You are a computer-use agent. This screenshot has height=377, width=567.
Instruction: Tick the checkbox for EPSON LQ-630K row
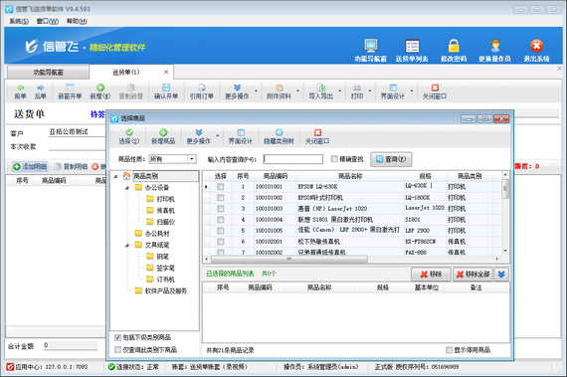[220, 187]
